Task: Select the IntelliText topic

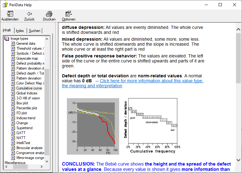Action: 23,143
